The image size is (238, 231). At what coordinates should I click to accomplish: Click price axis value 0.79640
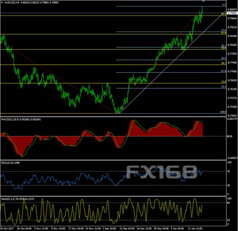[x=232, y=19]
